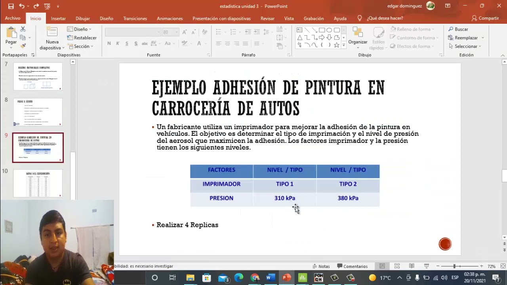Image resolution: width=507 pixels, height=285 pixels.
Task: Select the rectangle shape from gallery
Action: tap(322, 30)
